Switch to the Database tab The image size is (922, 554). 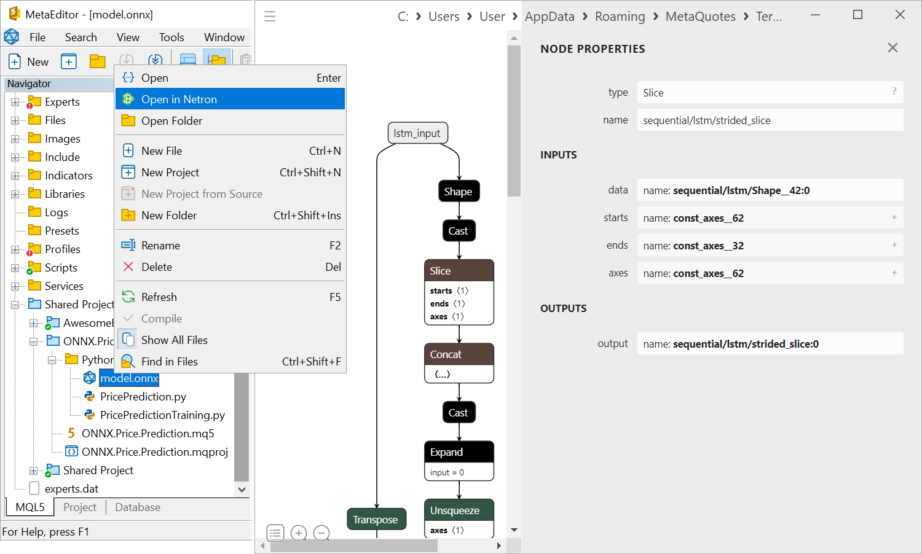pyautogui.click(x=137, y=507)
